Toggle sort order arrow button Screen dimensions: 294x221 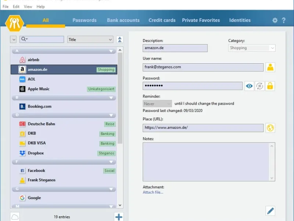click(120, 39)
